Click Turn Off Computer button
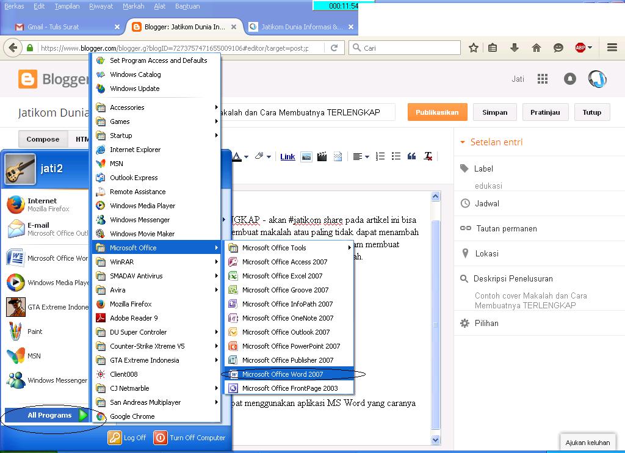This screenshot has width=625, height=453. pyautogui.click(x=190, y=438)
